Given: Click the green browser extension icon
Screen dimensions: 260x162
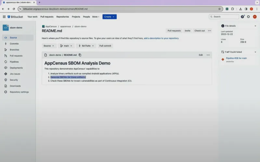Looking at the screenshot, I should (x=227, y=9).
